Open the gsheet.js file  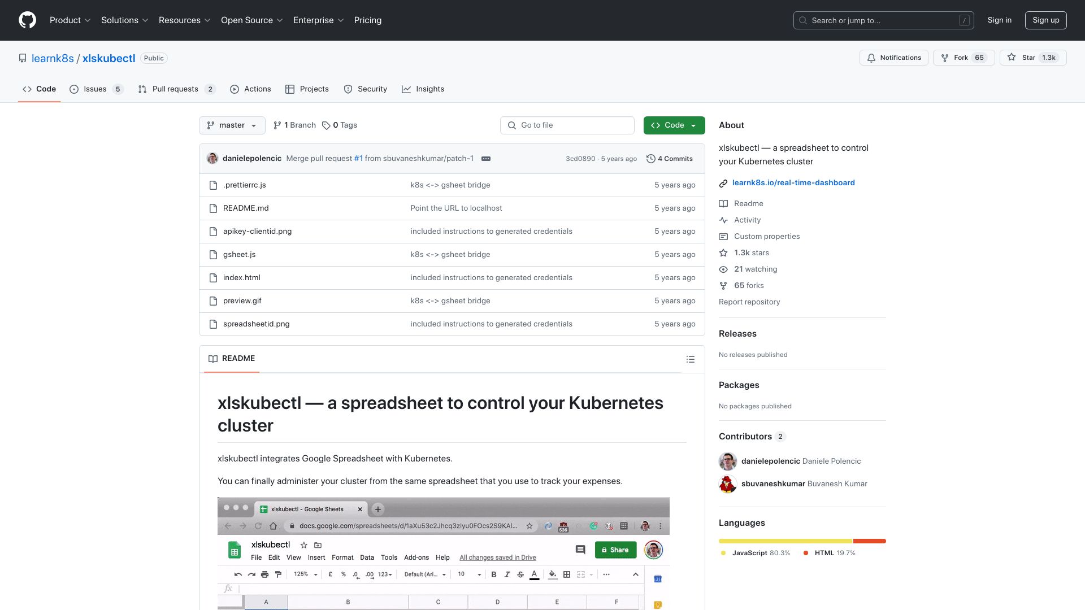239,255
